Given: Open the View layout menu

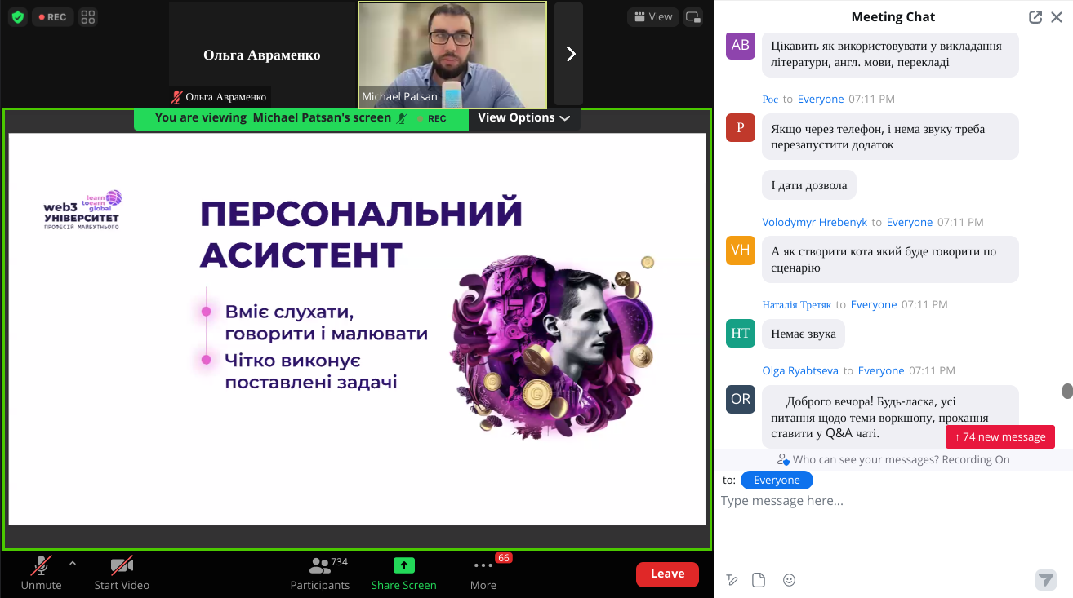Looking at the screenshot, I should pyautogui.click(x=653, y=17).
